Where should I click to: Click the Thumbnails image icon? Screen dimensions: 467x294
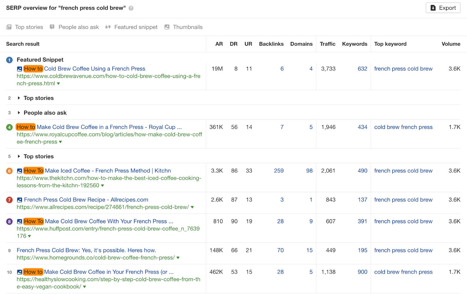(167, 27)
